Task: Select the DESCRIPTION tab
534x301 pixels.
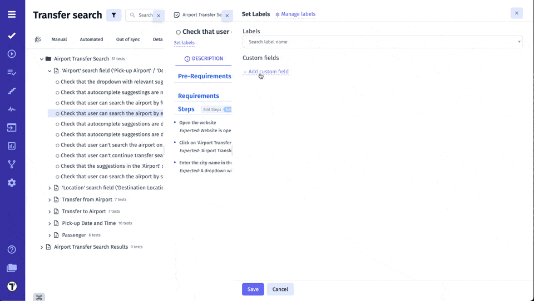Action: pos(204,59)
